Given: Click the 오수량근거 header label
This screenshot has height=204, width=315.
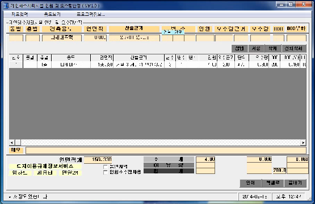Looking at the screenshot, I should [x=232, y=29].
